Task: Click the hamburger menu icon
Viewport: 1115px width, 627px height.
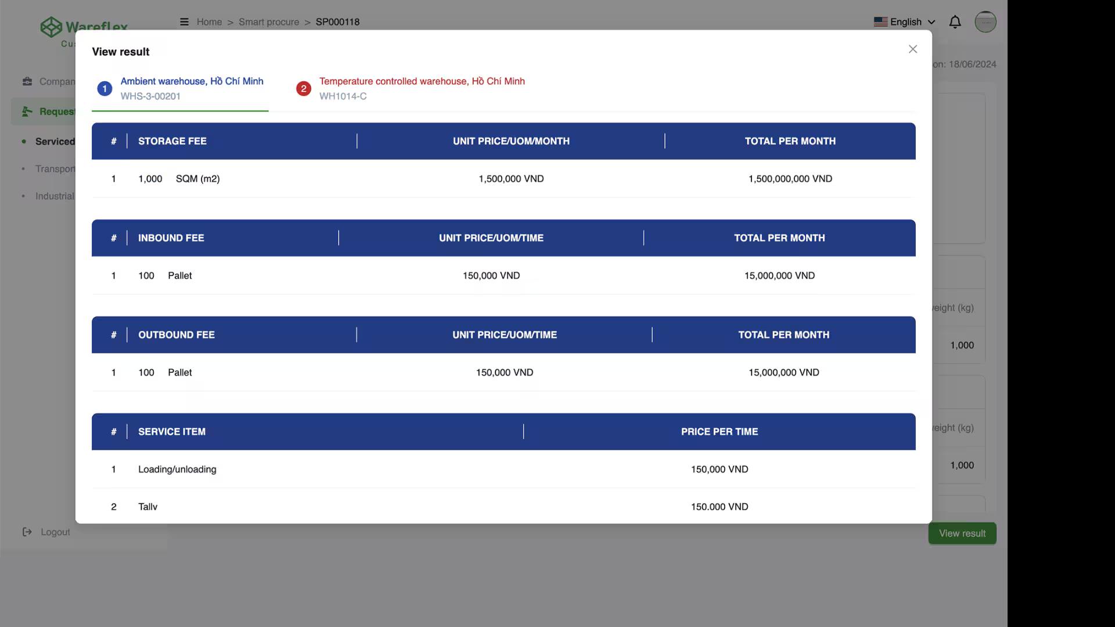Action: tap(184, 22)
